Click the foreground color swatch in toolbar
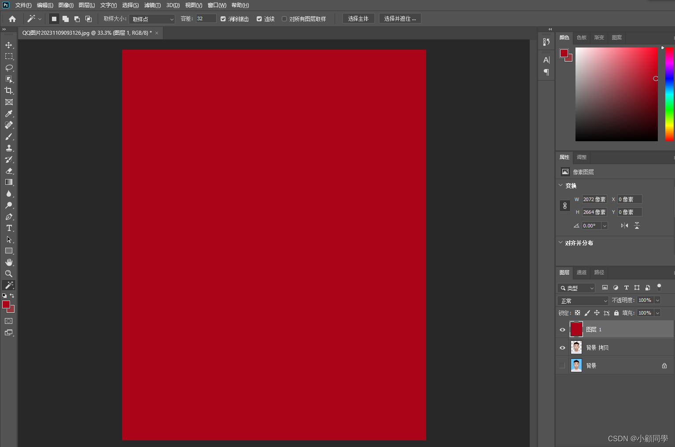The width and height of the screenshot is (675, 447). click(6, 304)
